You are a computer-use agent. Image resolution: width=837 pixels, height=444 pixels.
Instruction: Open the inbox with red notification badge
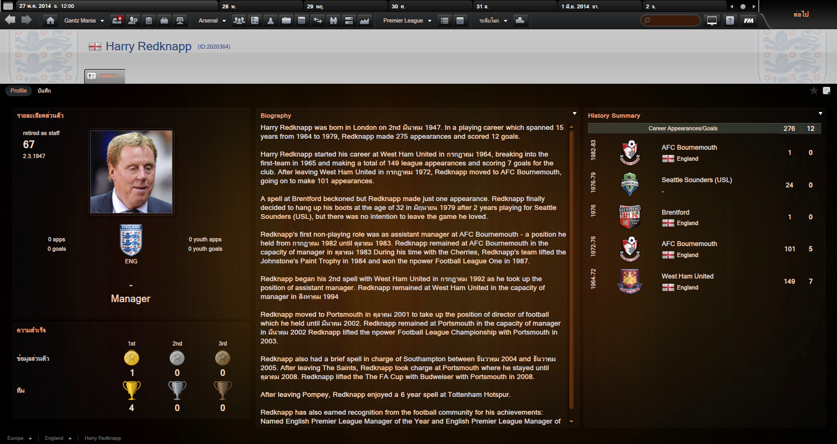(x=117, y=20)
